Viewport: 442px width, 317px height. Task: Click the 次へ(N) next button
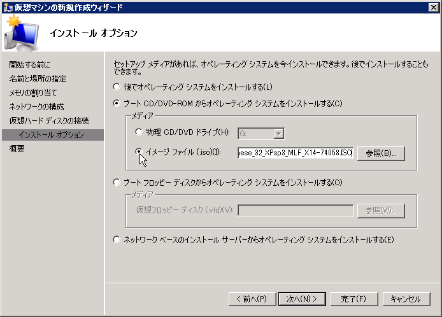click(302, 299)
